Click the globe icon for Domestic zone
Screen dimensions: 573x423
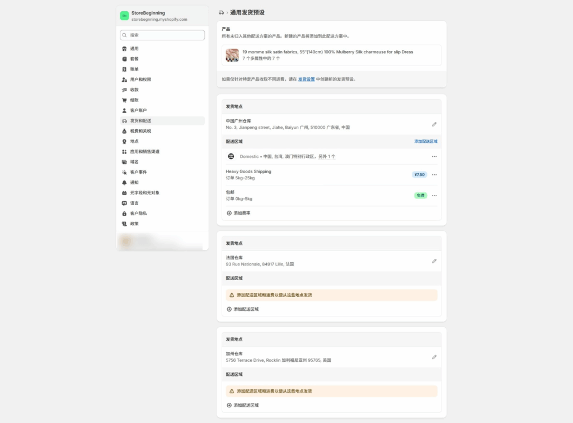(231, 156)
